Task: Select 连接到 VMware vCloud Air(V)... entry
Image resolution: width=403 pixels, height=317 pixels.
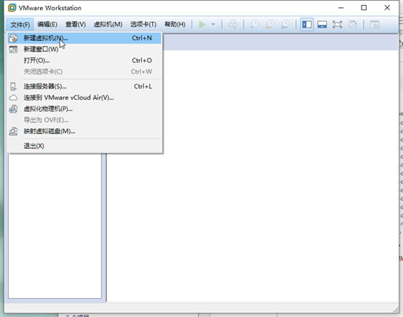Action: (84, 98)
